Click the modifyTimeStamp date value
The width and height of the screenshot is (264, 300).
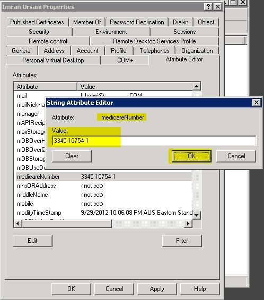[136, 213]
